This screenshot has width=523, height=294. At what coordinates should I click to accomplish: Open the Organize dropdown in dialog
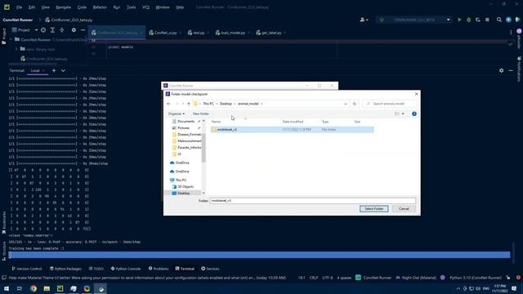[x=177, y=114]
